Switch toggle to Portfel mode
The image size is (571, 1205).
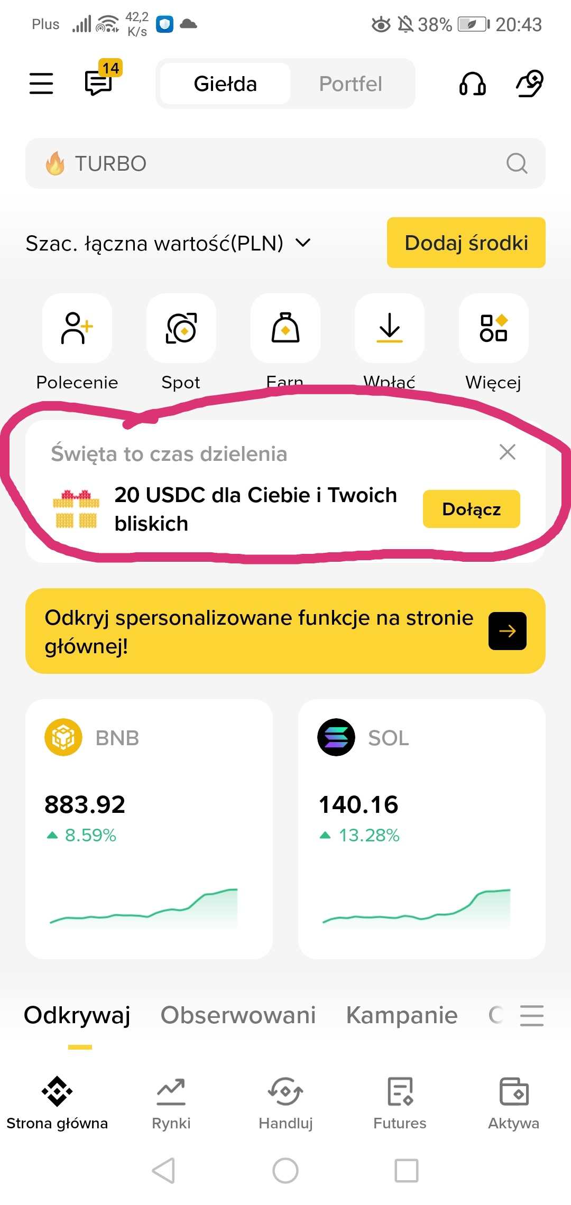pyautogui.click(x=351, y=84)
